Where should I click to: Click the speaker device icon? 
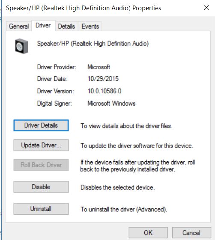[x=21, y=46]
